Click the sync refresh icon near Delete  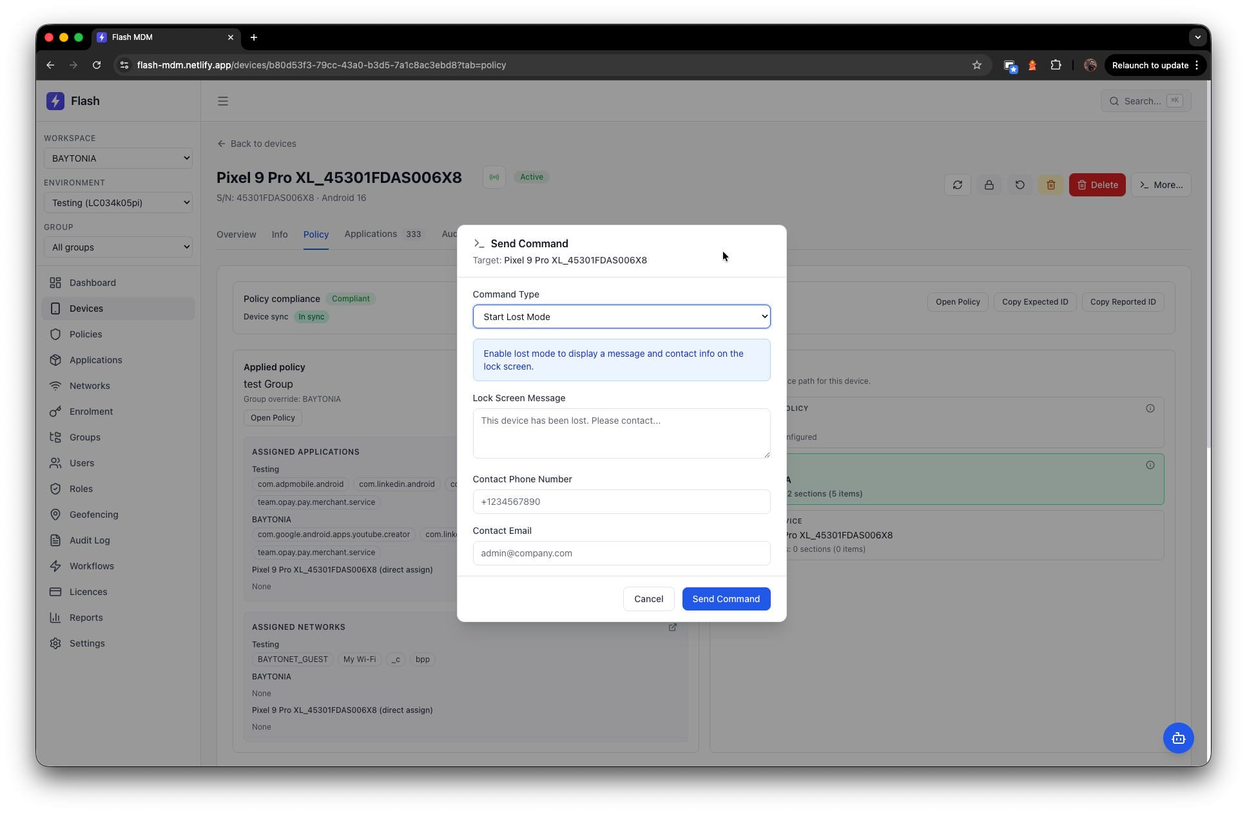click(958, 185)
